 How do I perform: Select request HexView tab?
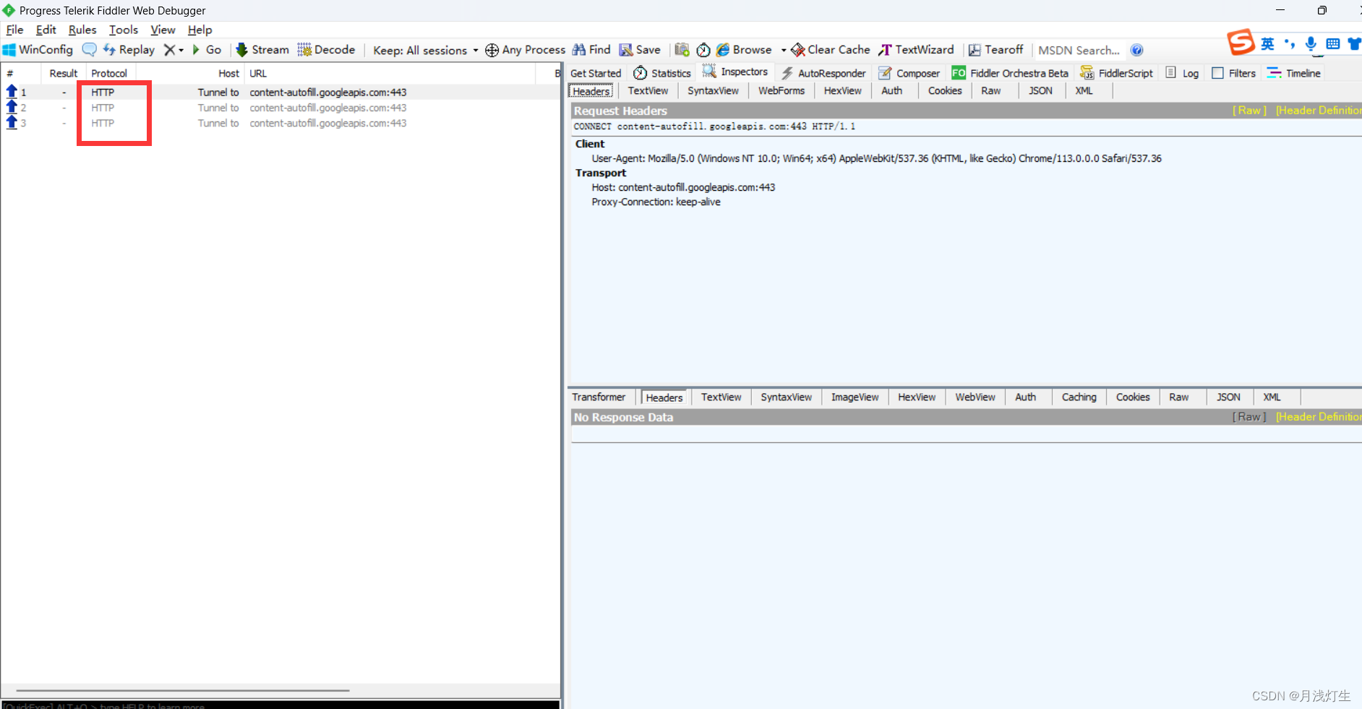pos(843,90)
